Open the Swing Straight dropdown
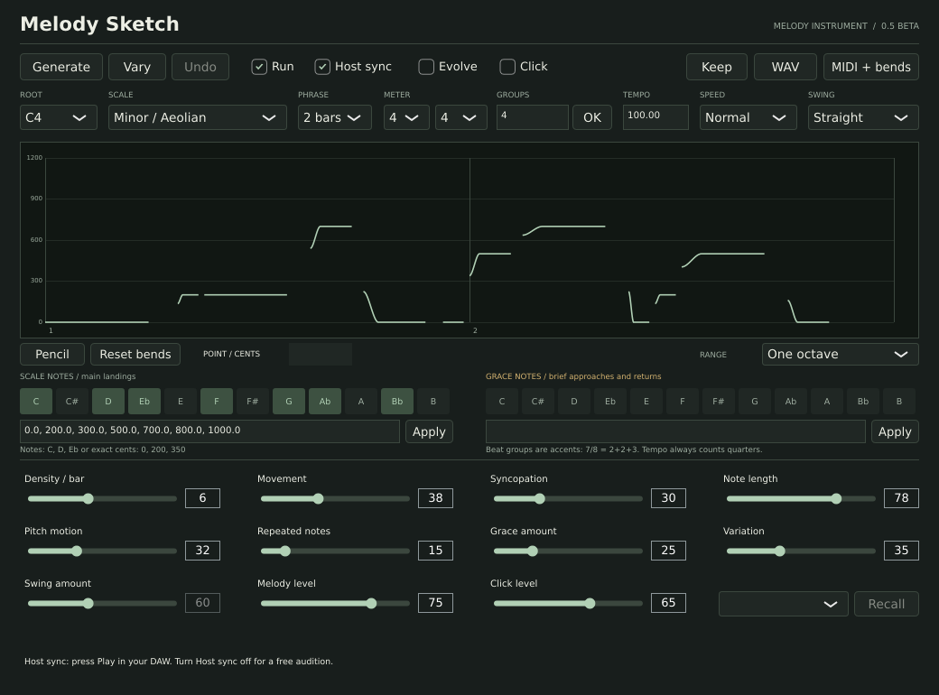939x695 pixels. (x=863, y=117)
